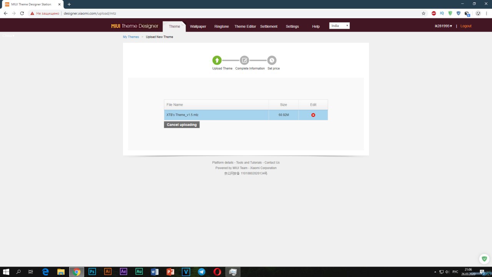Select the Theme tab
Image resolution: width=492 pixels, height=277 pixels.
click(175, 26)
